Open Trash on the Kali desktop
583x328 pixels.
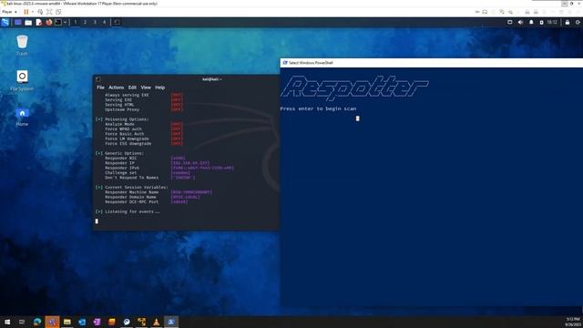click(x=22, y=45)
